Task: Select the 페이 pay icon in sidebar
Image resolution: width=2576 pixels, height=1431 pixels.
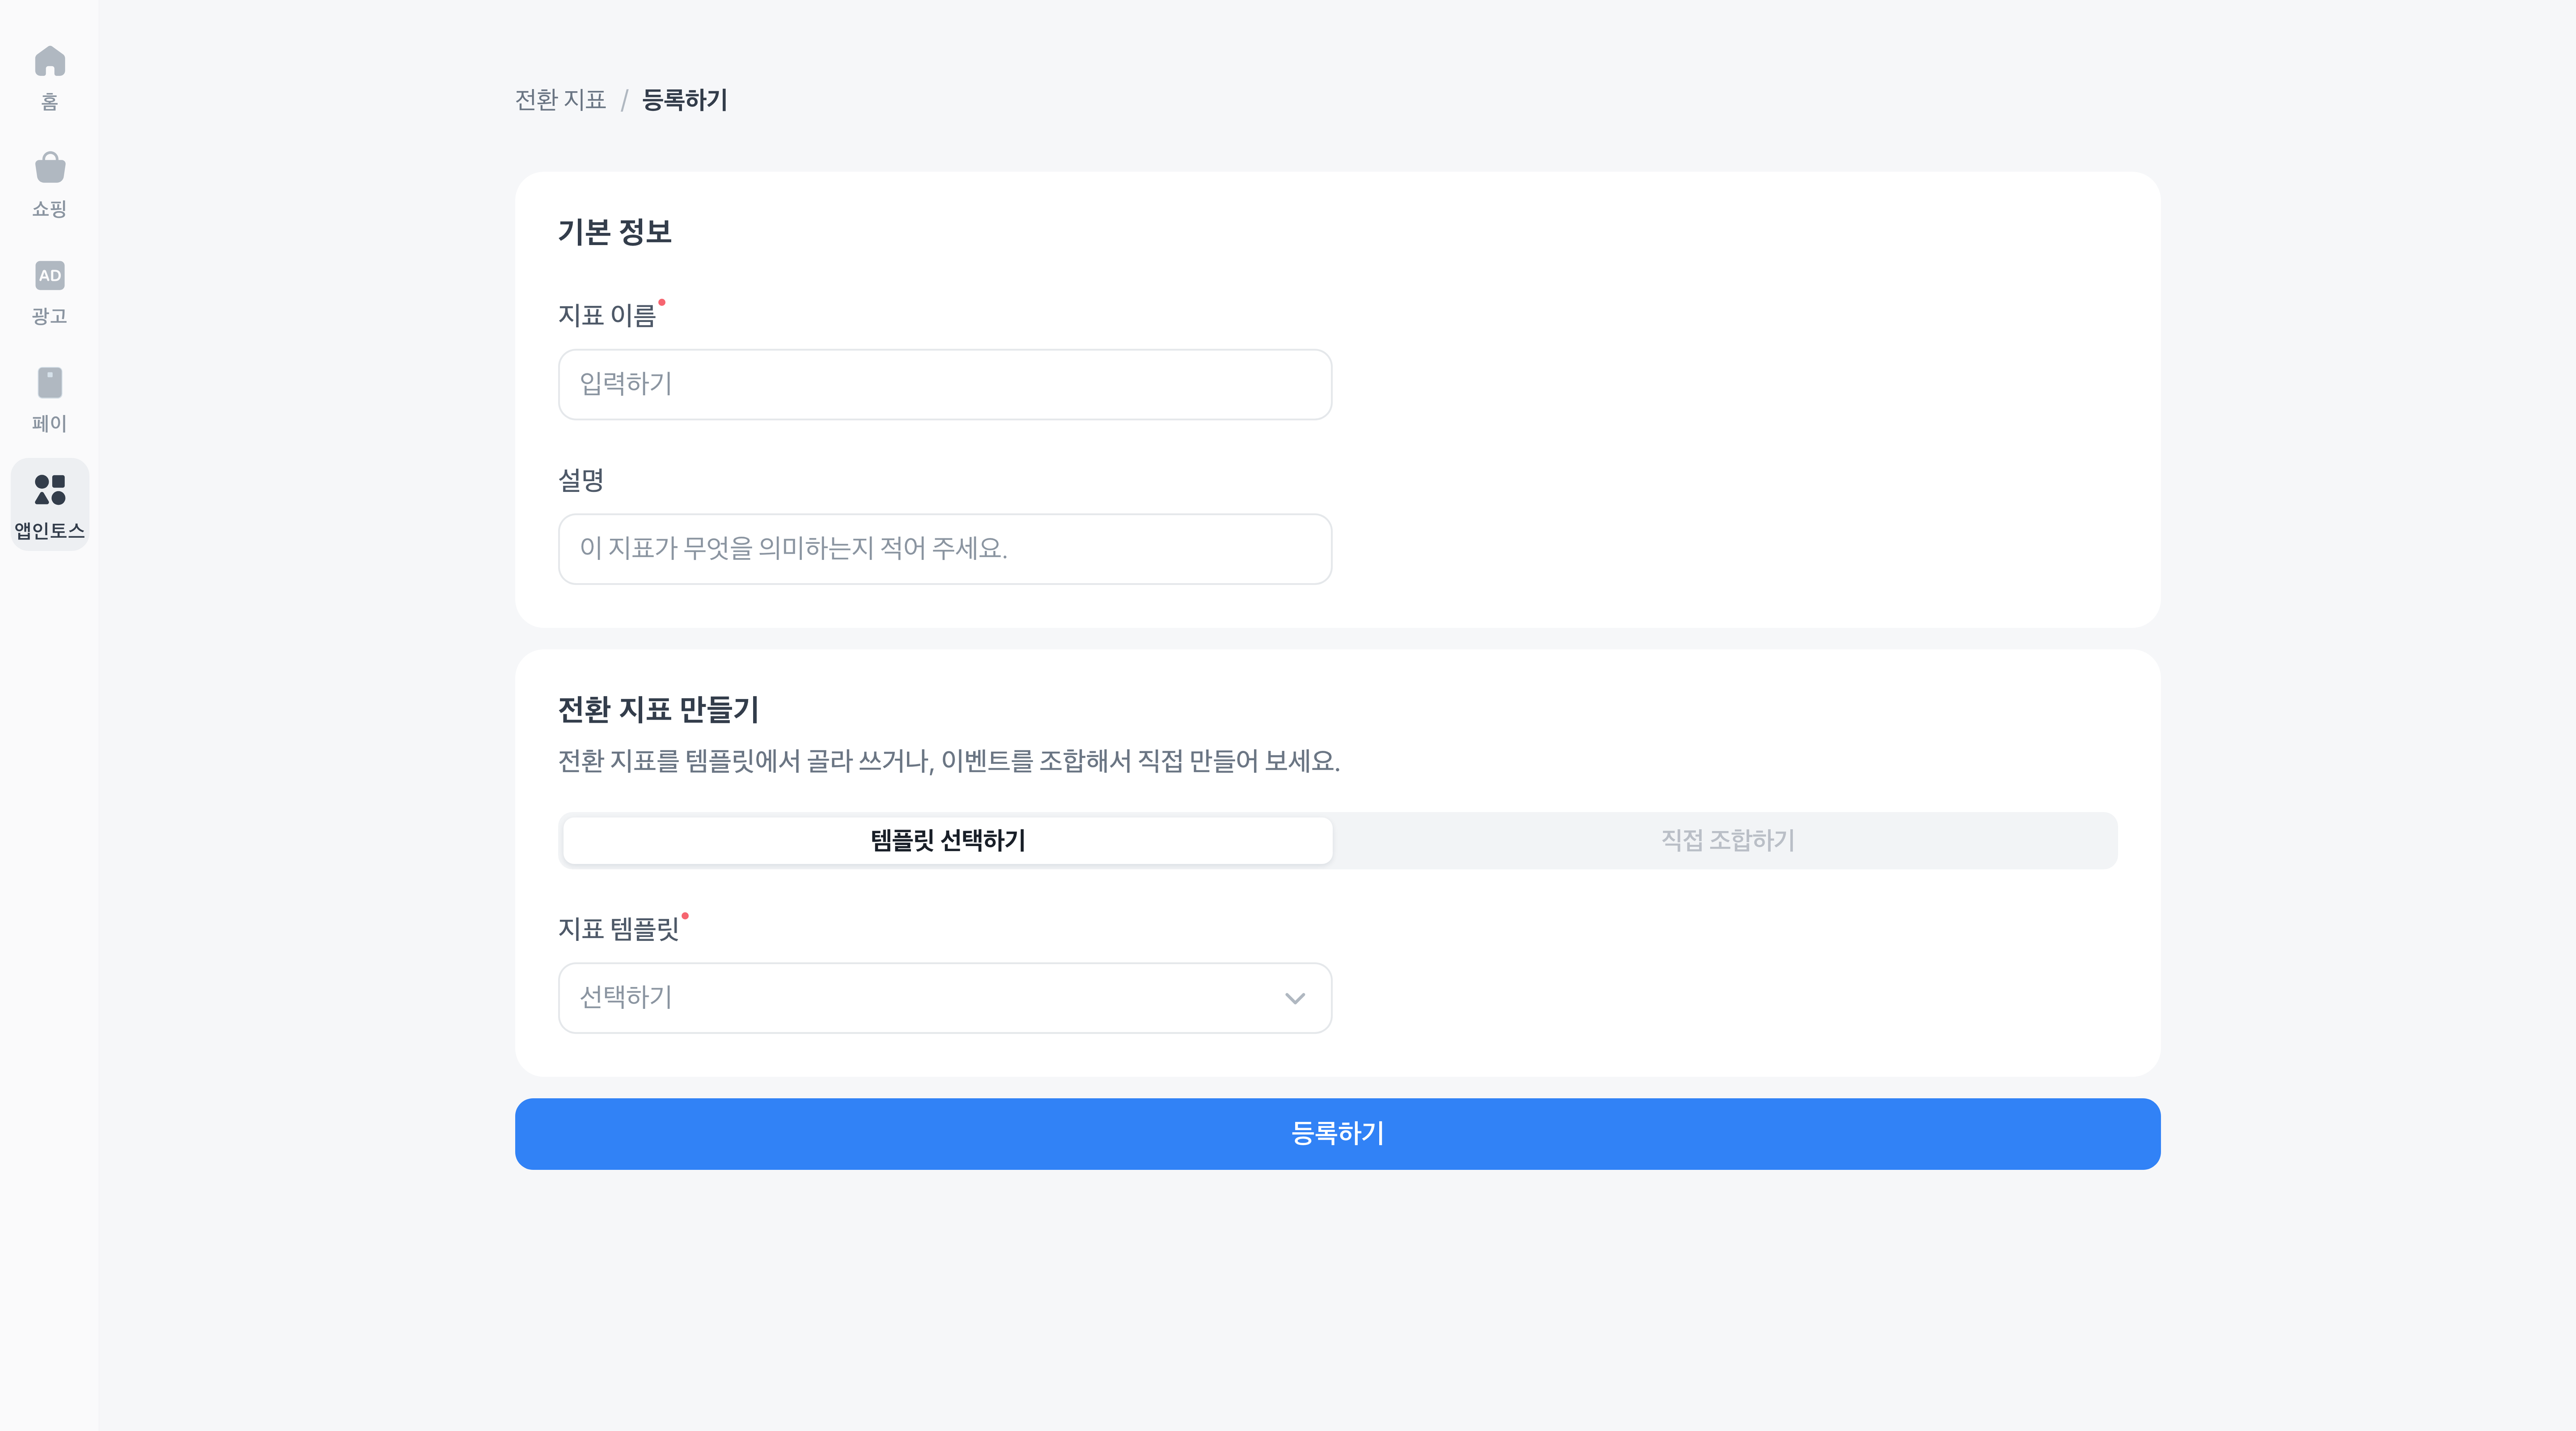Action: click(x=50, y=382)
